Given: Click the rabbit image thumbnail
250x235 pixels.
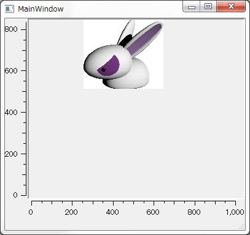Looking at the screenshot, I should (123, 54).
